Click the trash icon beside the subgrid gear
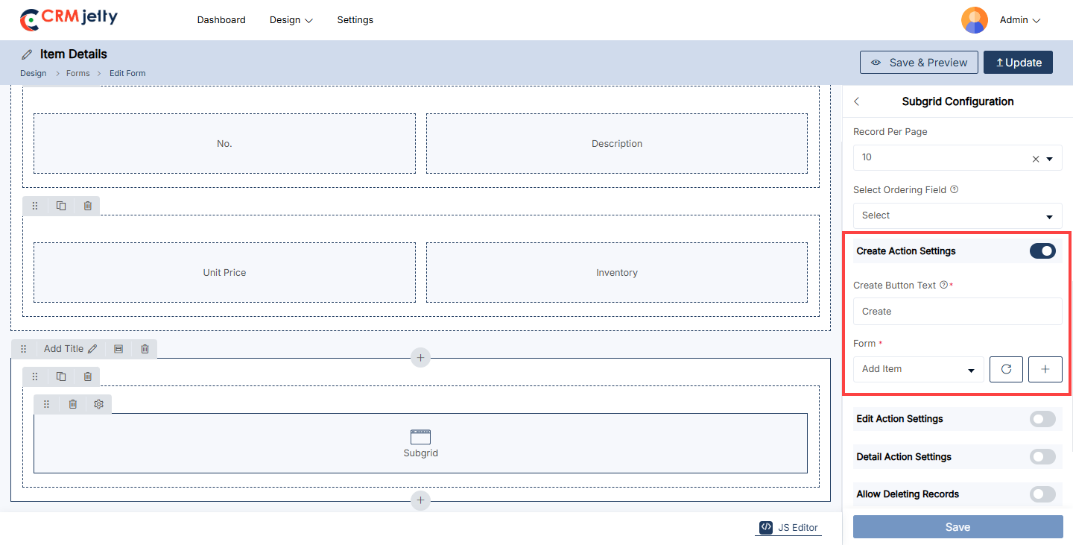Viewport: 1073px width, 545px height. click(x=72, y=404)
